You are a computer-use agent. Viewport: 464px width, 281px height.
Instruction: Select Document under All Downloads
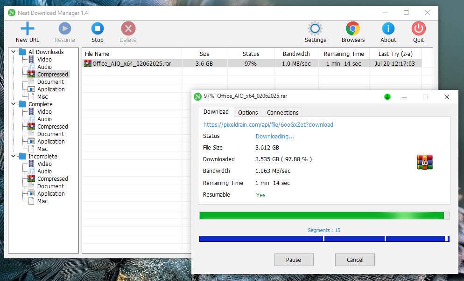[x=50, y=82]
